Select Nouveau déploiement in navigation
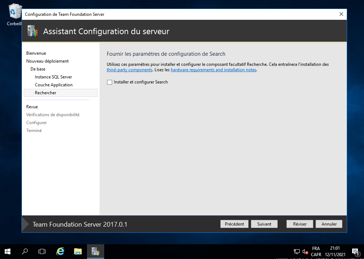 click(47, 61)
